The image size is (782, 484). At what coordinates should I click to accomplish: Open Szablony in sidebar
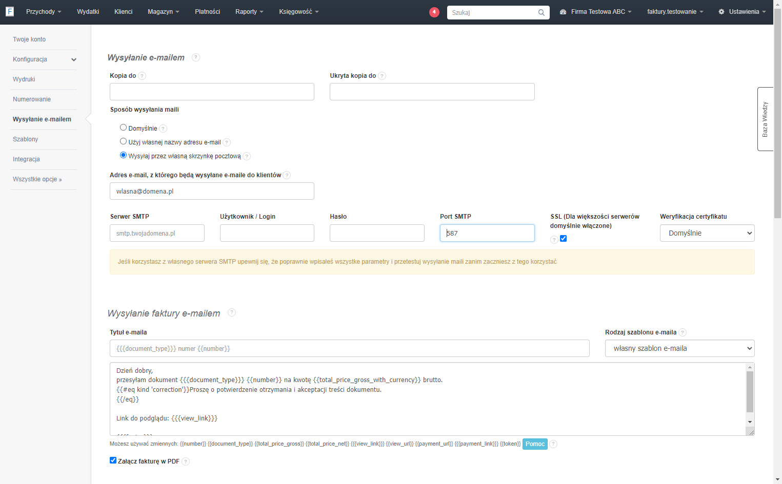26,139
